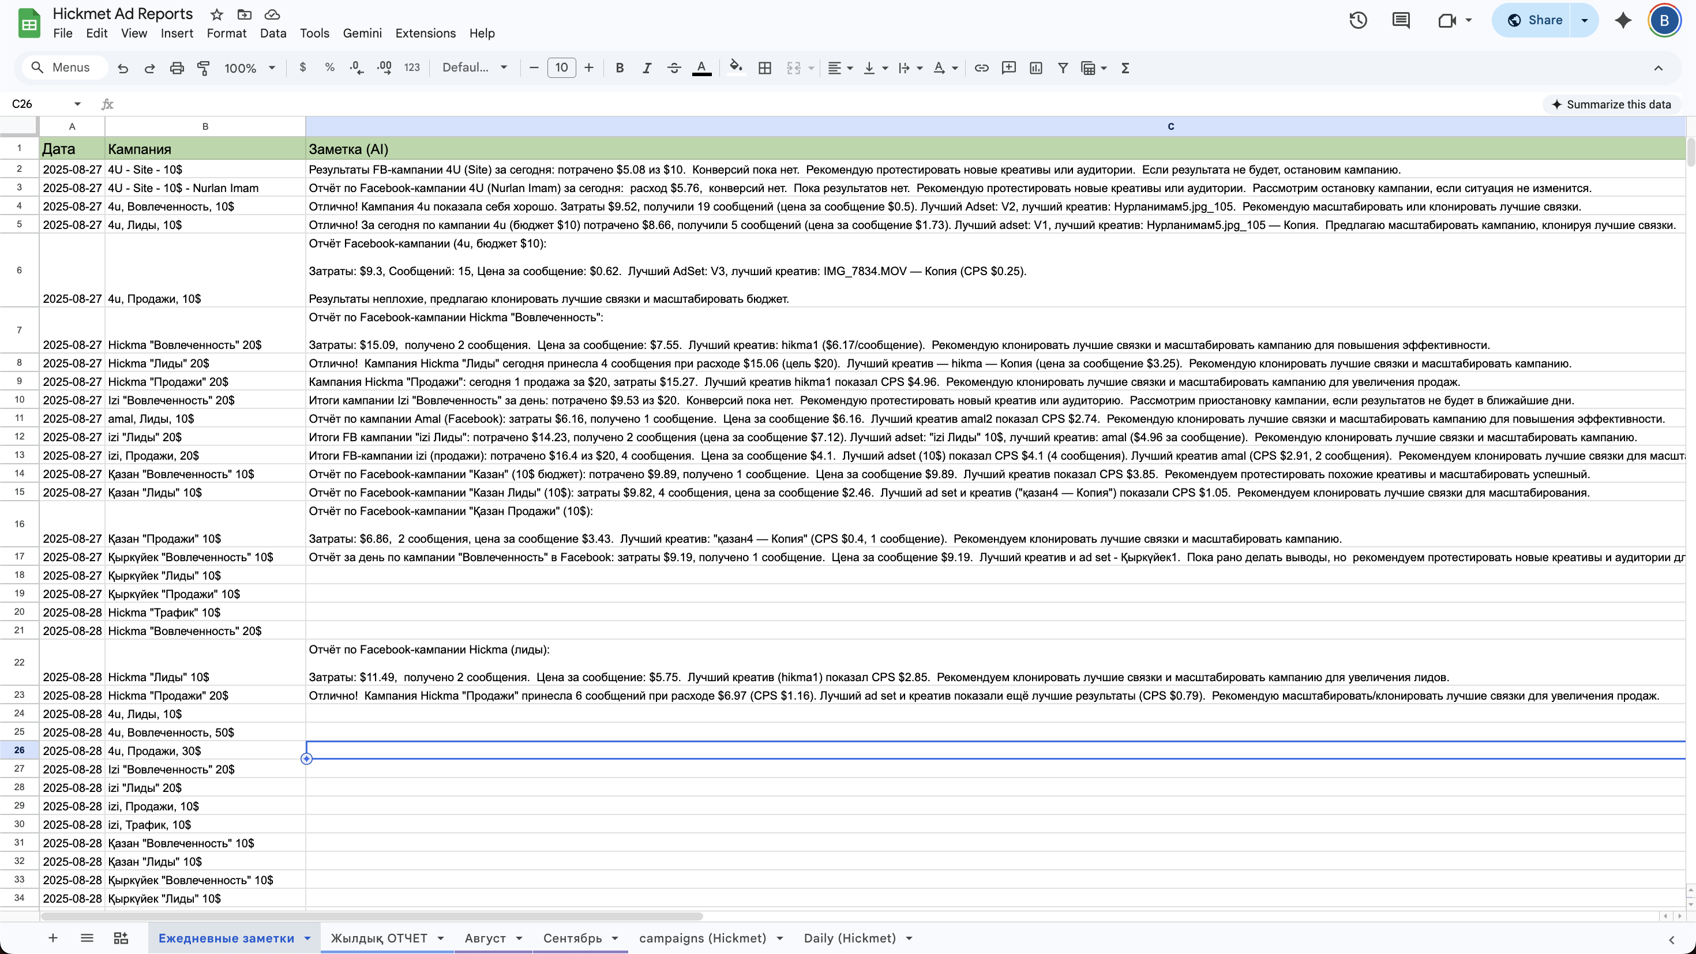Open Gemini sparkle icon at top right
Viewport: 1696px width, 954px height.
click(1623, 20)
